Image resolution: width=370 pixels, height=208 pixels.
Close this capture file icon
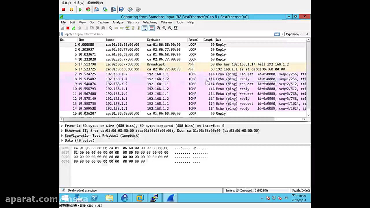(x=98, y=28)
